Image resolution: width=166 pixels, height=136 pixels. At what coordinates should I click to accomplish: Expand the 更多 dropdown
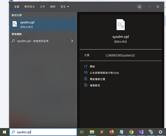(x=65, y=7)
